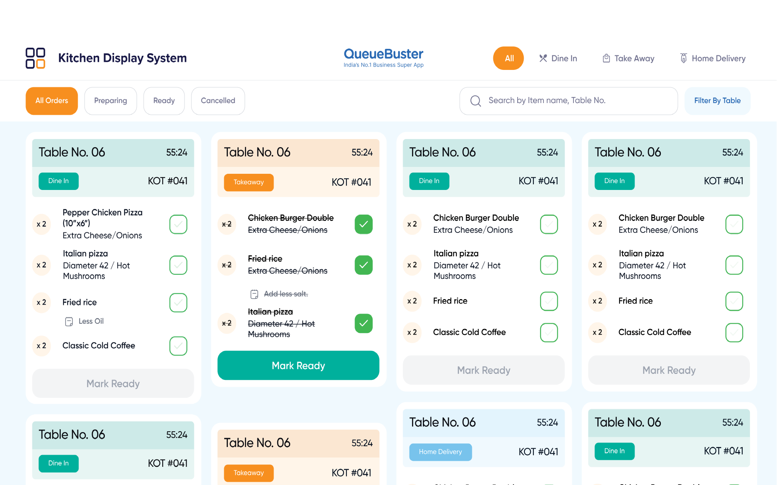777x485 pixels.
Task: Click the Home Delivery tag on the lower card
Action: 440,452
